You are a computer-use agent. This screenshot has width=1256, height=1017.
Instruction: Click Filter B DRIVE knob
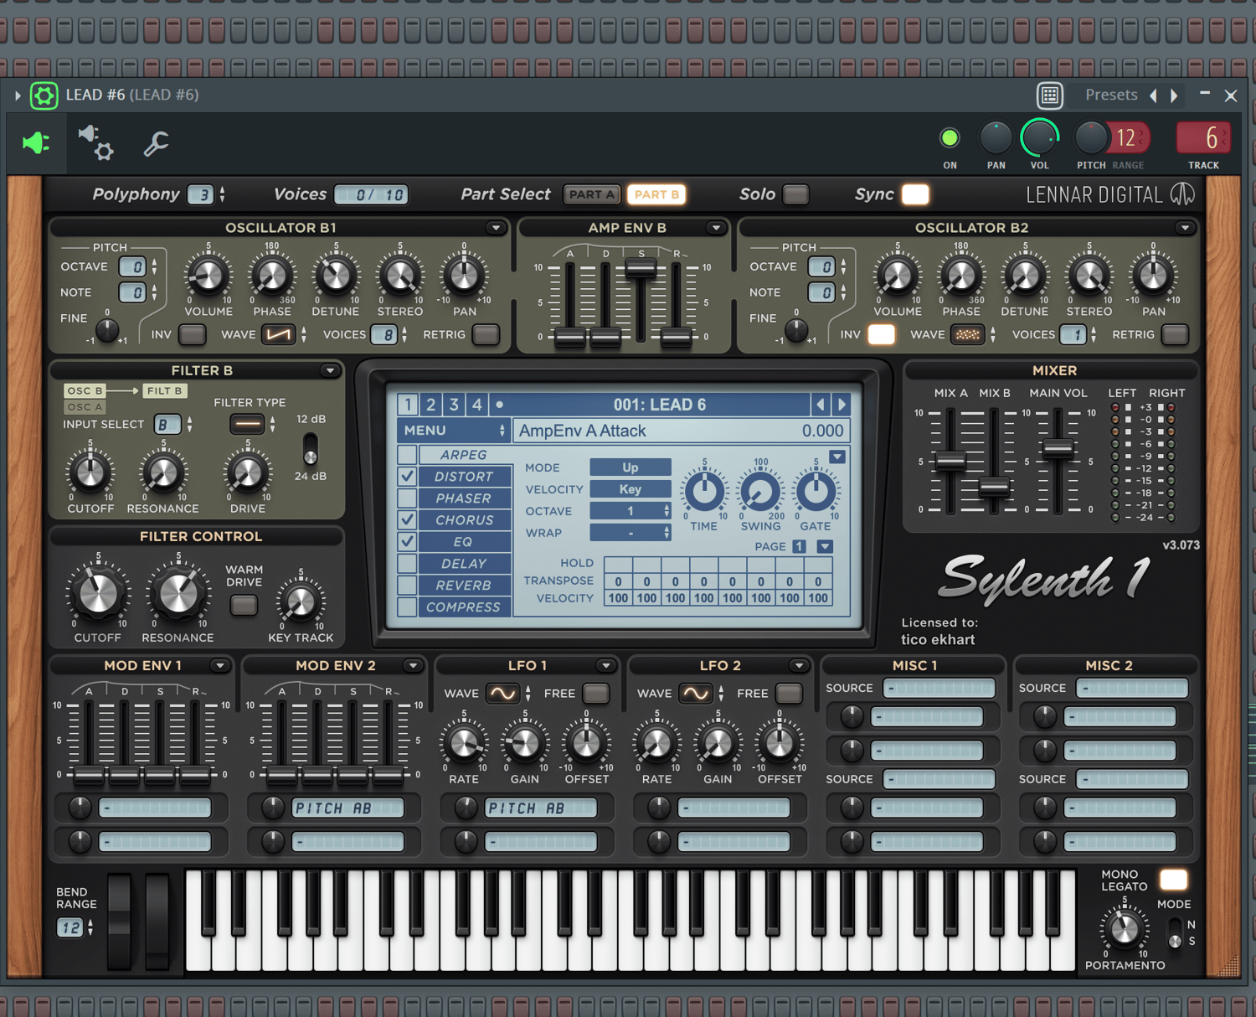(x=247, y=473)
